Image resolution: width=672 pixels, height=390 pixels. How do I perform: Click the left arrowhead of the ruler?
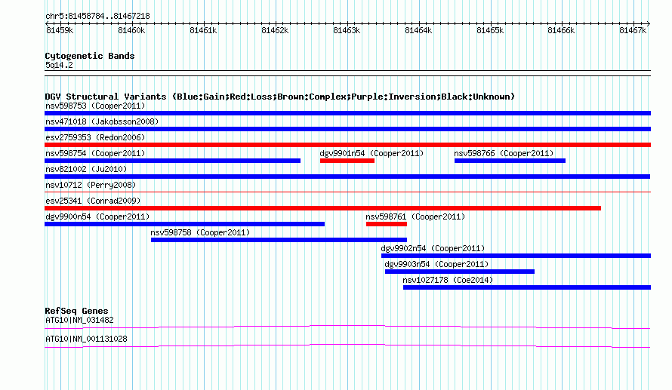click(x=47, y=23)
